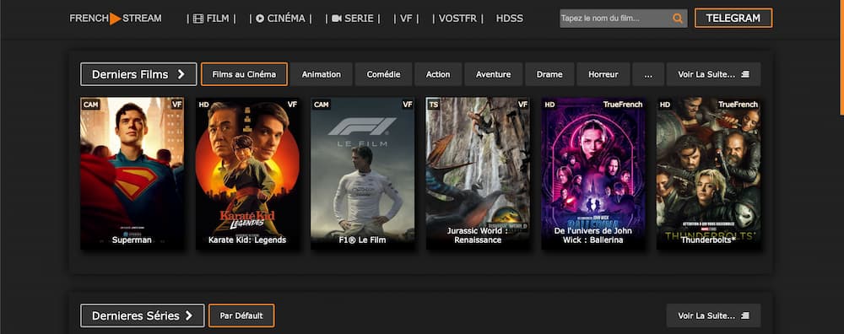Click the Derniers Films heading button
This screenshot has width=844, height=334.
138,74
